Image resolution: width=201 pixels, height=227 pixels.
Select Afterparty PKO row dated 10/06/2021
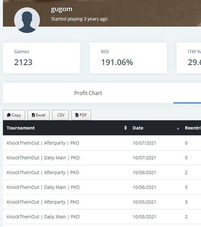[43, 173]
